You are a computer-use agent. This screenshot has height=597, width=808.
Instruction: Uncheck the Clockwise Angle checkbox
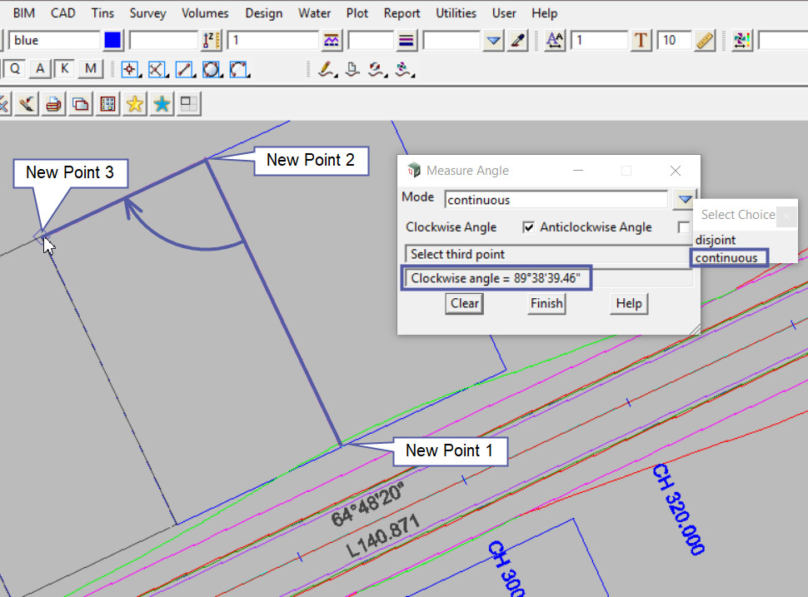[x=528, y=227]
